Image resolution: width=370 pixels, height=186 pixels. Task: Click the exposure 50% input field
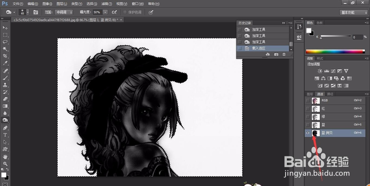(x=97, y=12)
